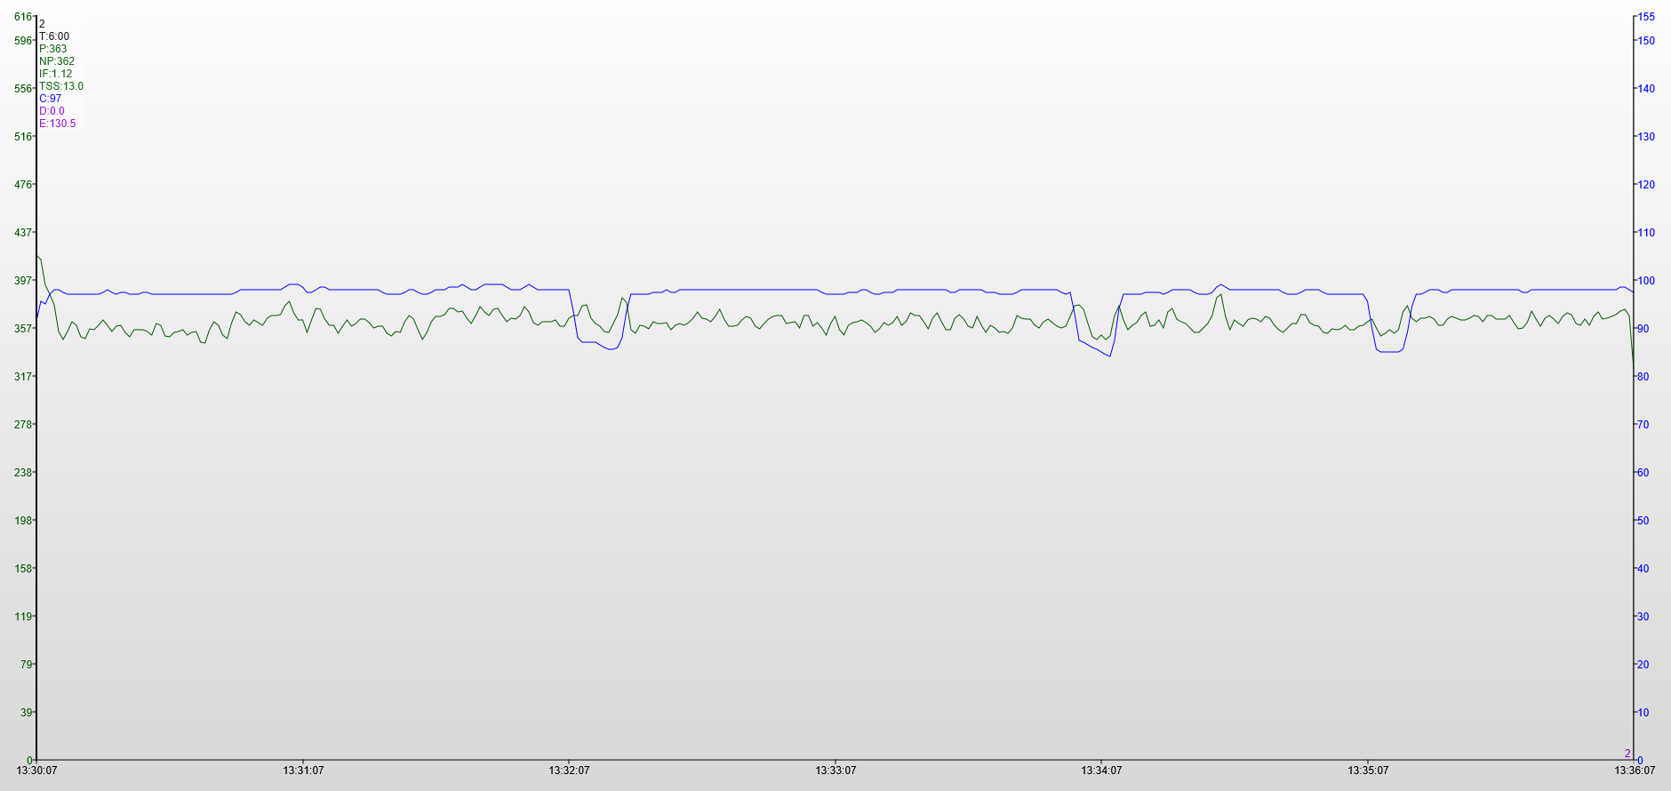Select the IF:1.12 intensity factor text
The width and height of the screenshot is (1671, 791).
56,74
